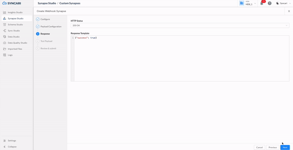Click Synapse Studio breadcrumb
The height and width of the screenshot is (150, 293).
click(x=47, y=3)
